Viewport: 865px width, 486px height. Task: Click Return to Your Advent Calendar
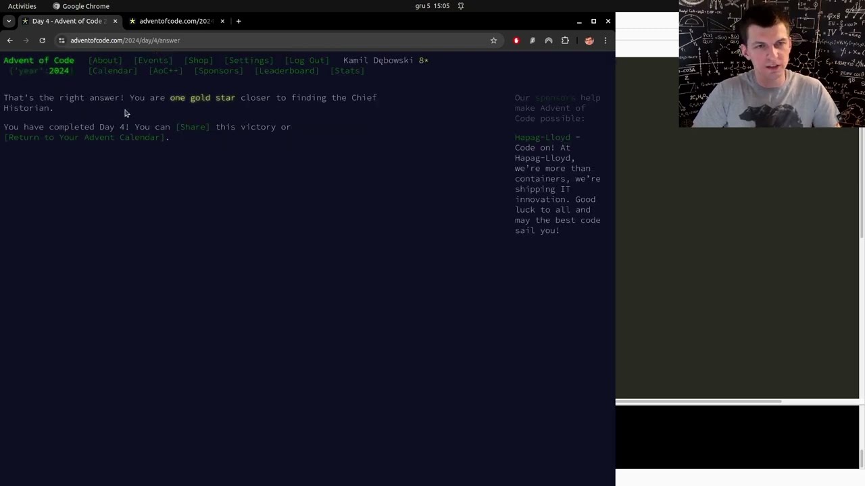click(84, 138)
